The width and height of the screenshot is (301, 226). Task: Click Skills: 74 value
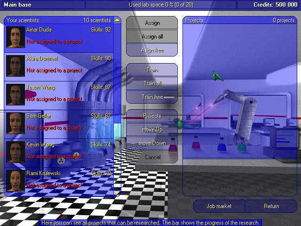[x=101, y=145]
